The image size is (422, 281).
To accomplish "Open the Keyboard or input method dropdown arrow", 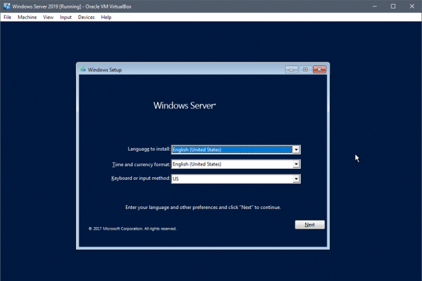I will pos(296,178).
